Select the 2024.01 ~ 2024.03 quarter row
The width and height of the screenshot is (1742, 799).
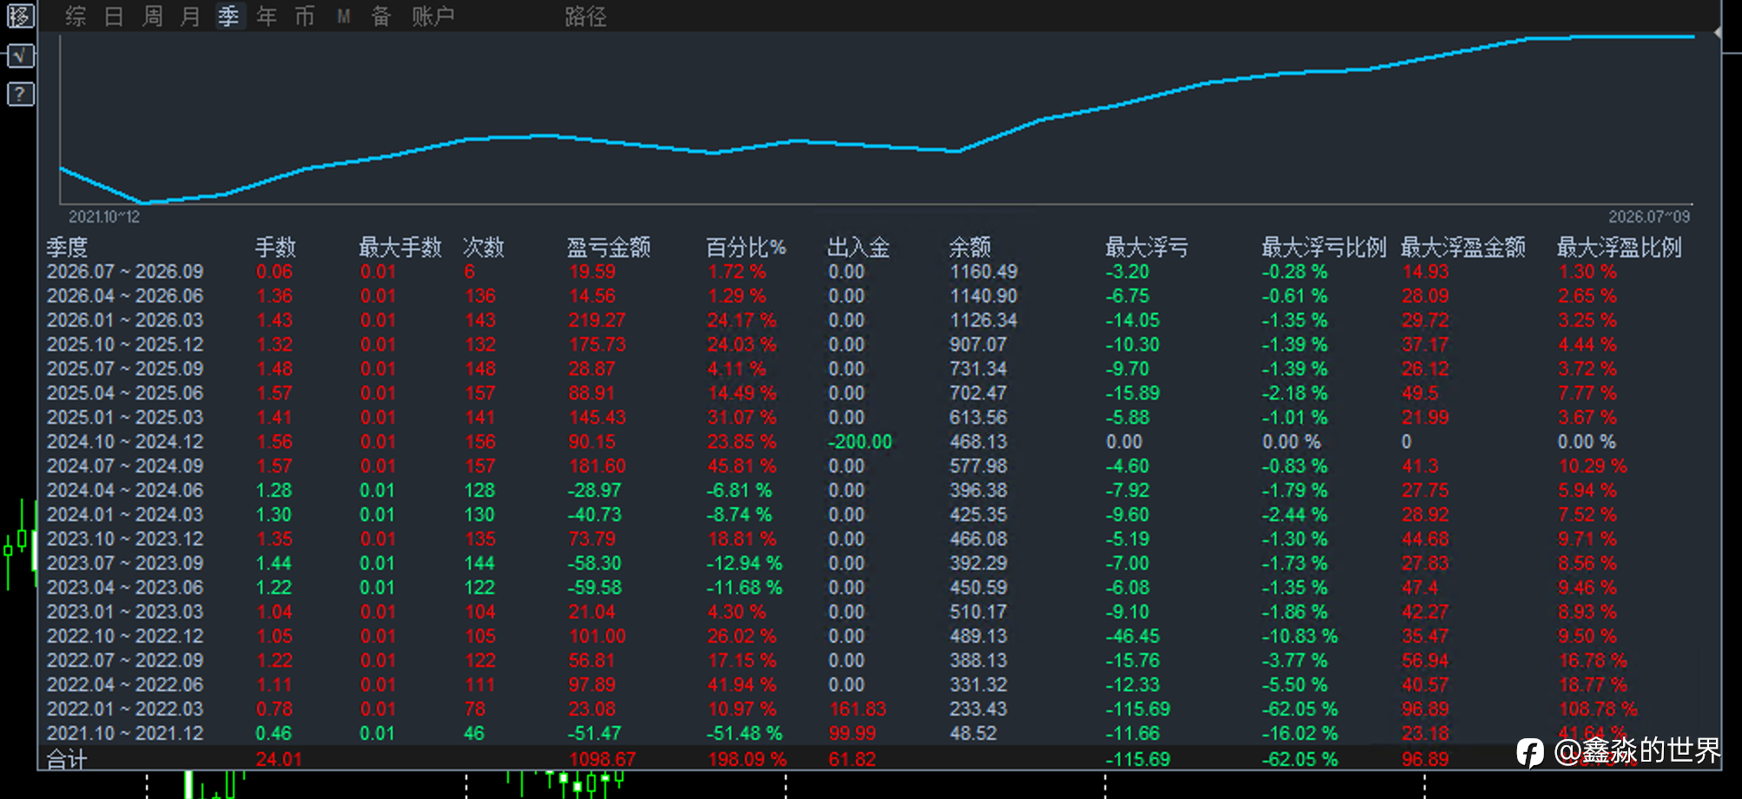coord(879,515)
